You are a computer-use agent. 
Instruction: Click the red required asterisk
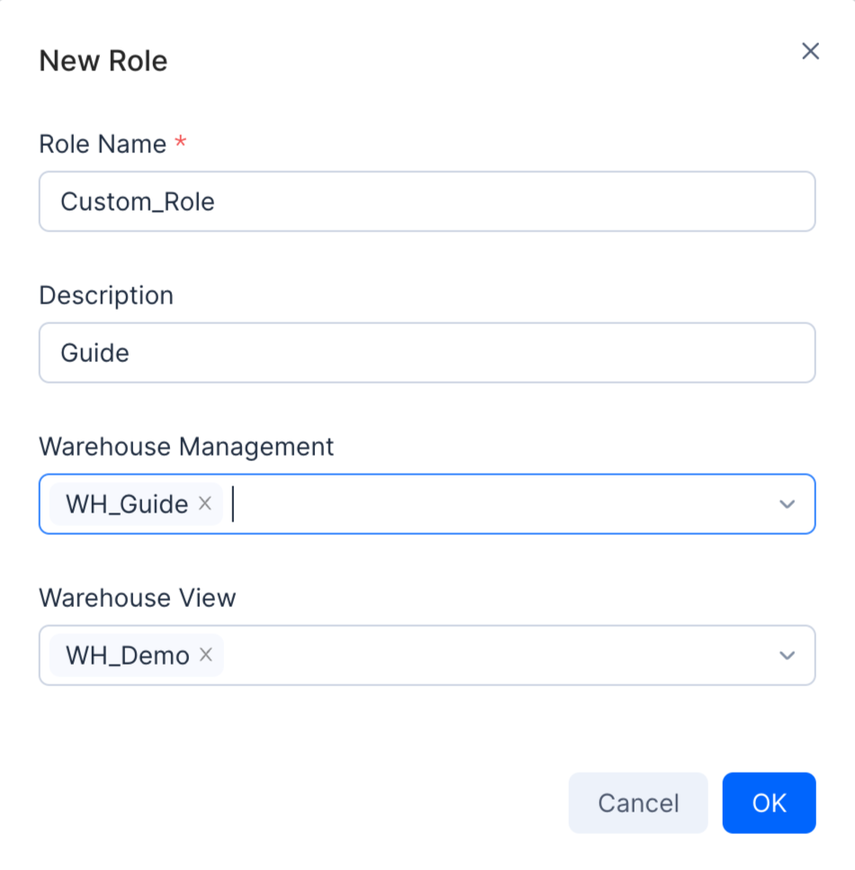point(181,143)
